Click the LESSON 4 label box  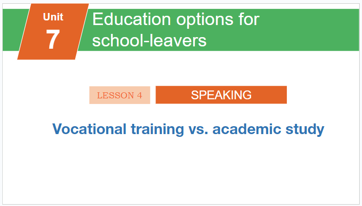[x=120, y=95]
